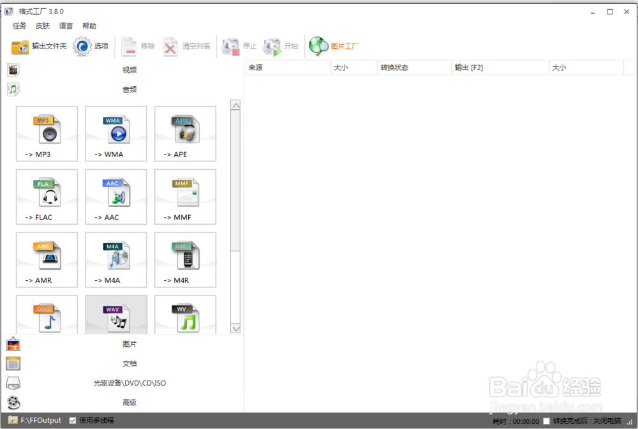Viewport: 638px width, 429px height.
Task: Choose the M4R ringtone format
Action: tap(184, 260)
